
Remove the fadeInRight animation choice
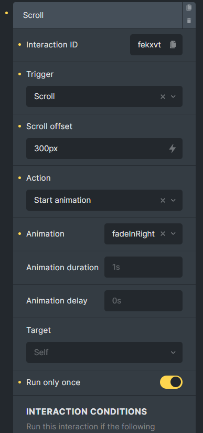(x=163, y=234)
